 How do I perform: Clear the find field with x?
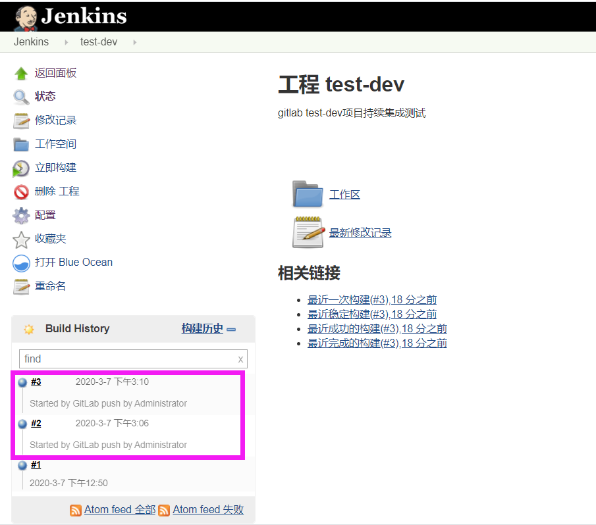click(240, 359)
